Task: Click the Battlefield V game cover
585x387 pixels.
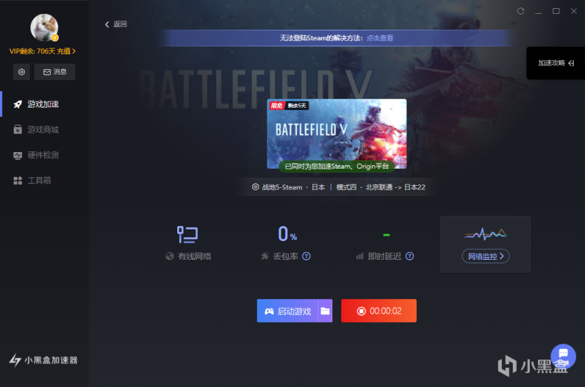Action: (336, 133)
